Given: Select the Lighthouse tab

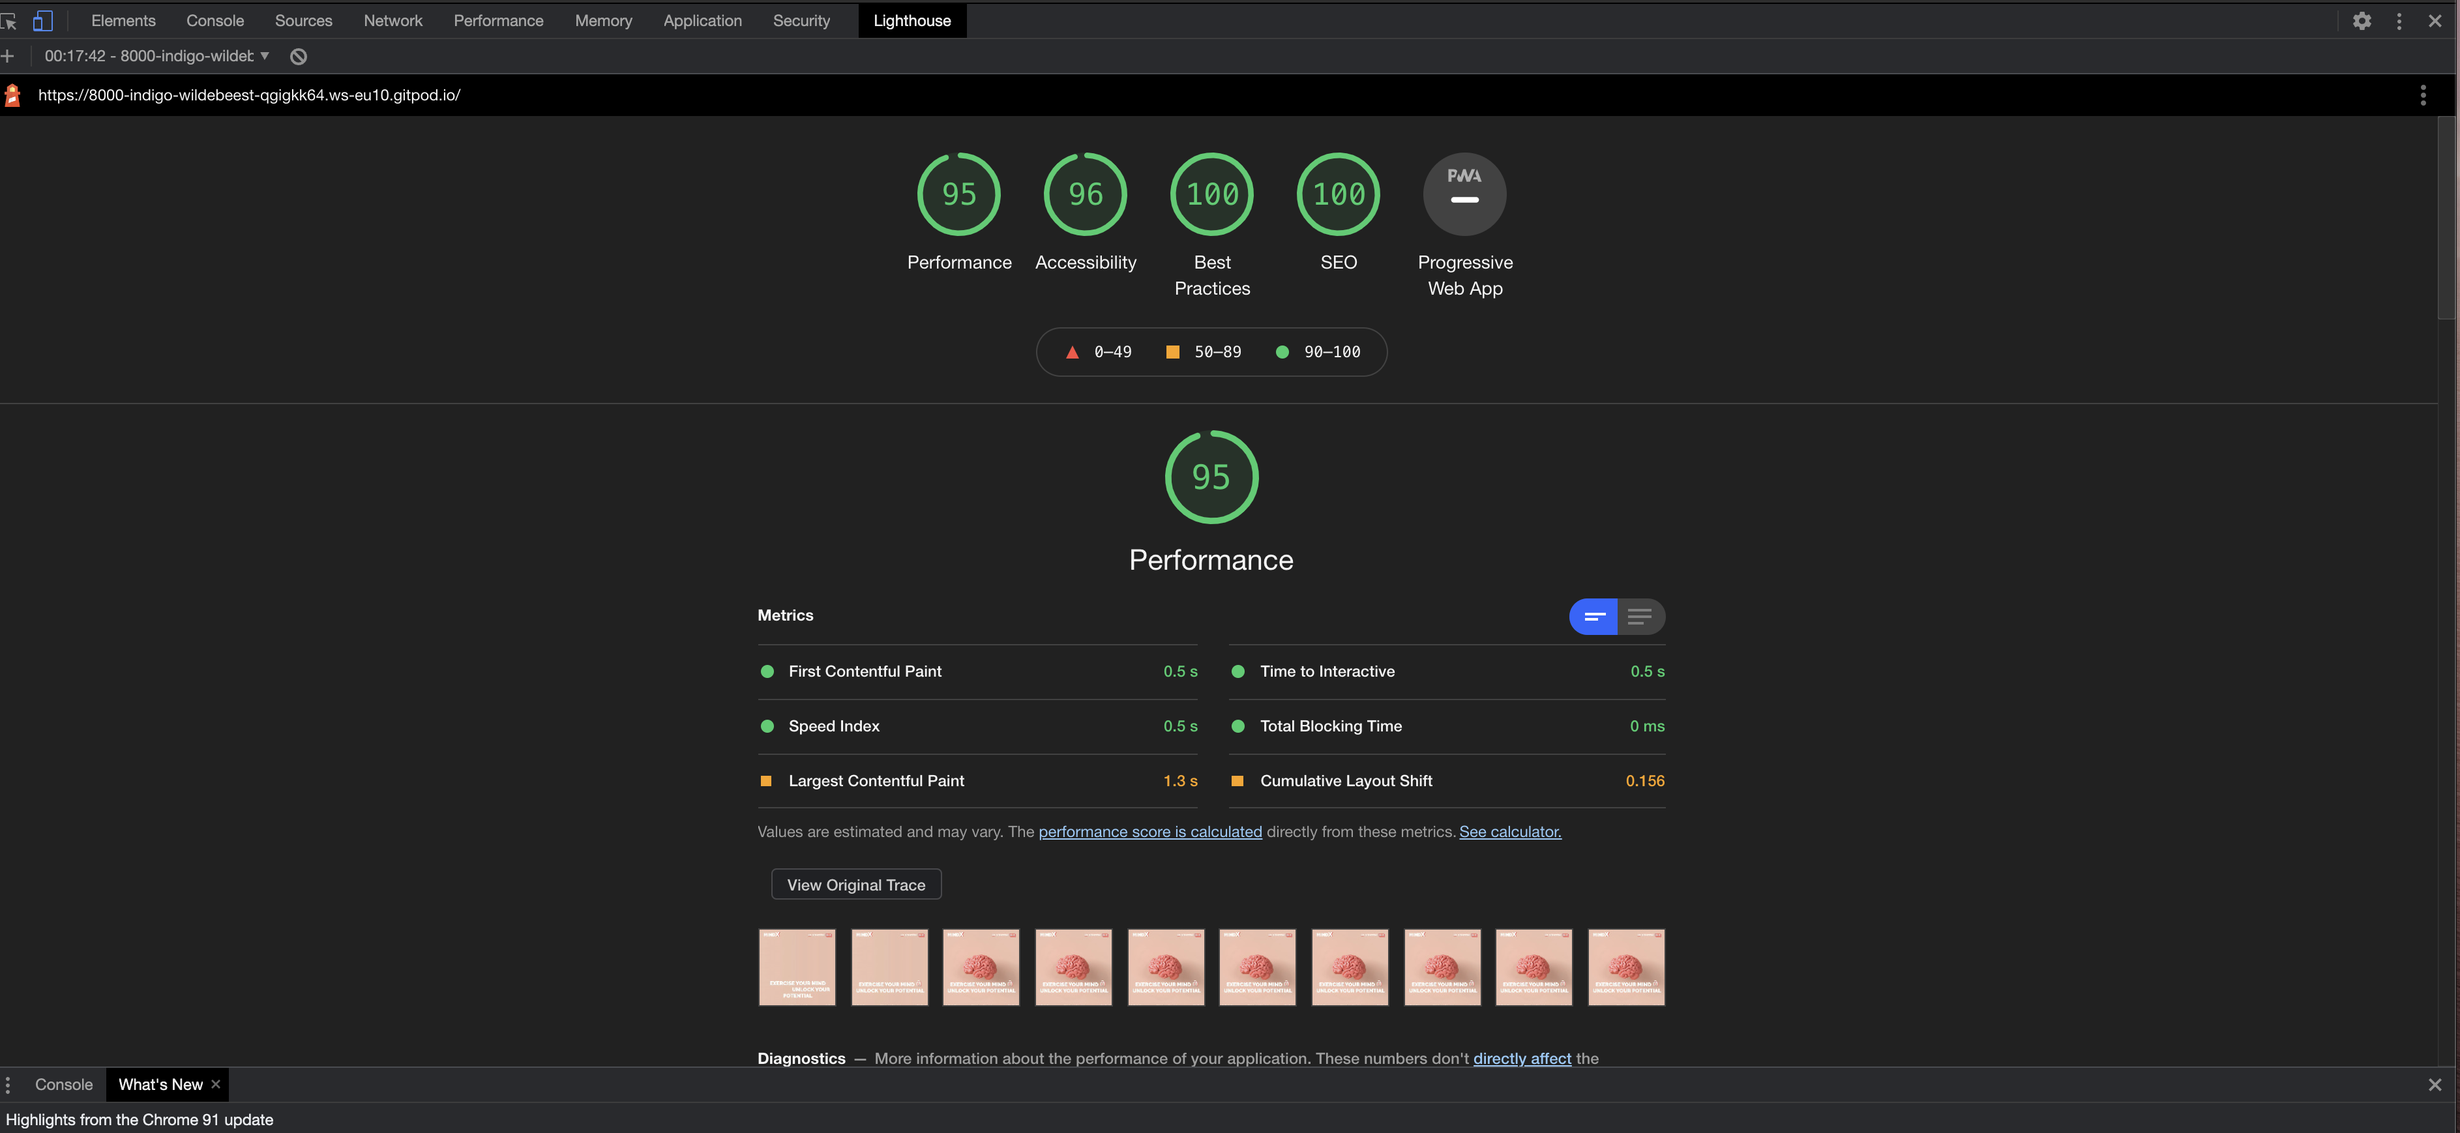Looking at the screenshot, I should click(912, 20).
